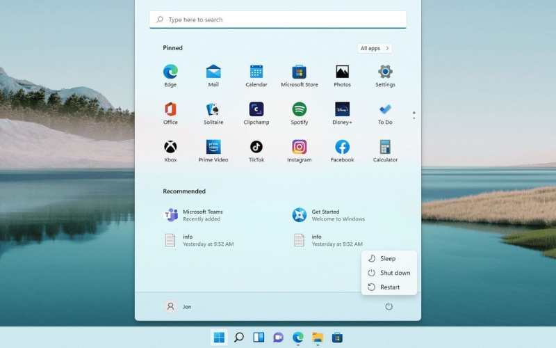Image resolution: width=556 pixels, height=348 pixels.
Task: Choose Shut down in power menu
Action: click(395, 273)
